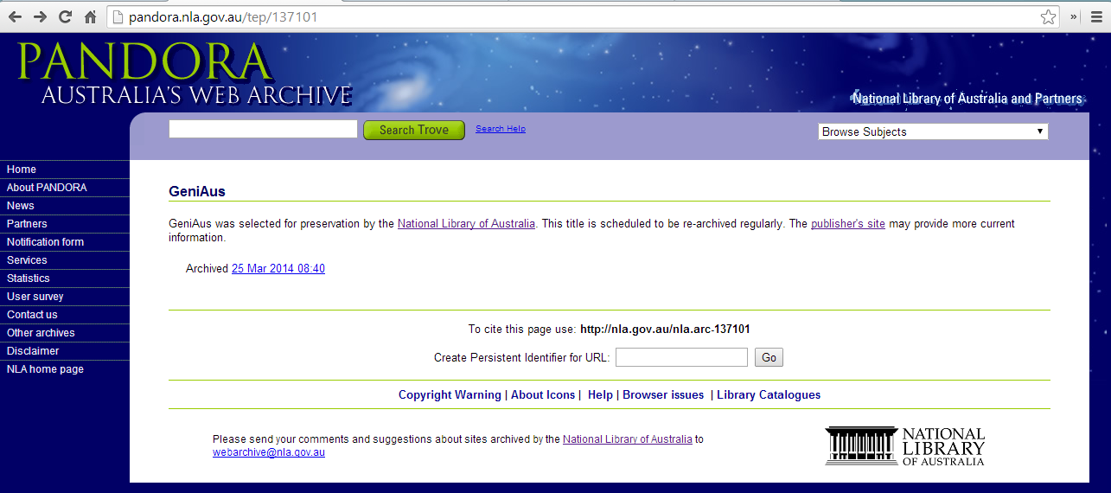Click the Trove search text box
This screenshot has width=1111, height=493.
click(x=263, y=129)
